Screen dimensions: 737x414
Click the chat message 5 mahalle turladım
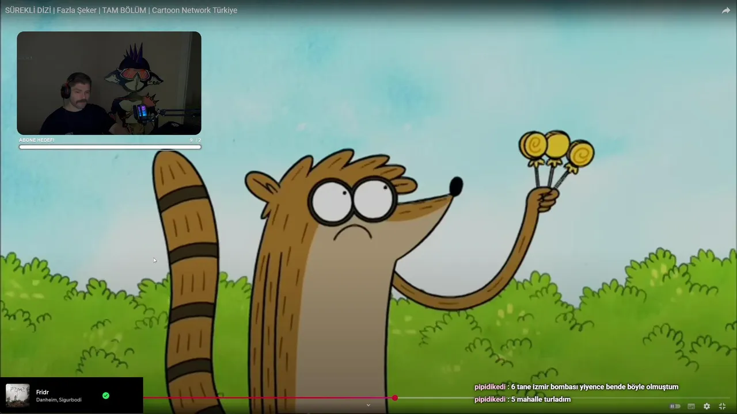522,400
